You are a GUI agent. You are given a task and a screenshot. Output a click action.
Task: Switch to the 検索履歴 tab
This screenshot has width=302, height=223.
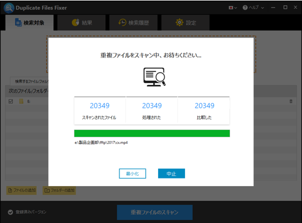133,23
